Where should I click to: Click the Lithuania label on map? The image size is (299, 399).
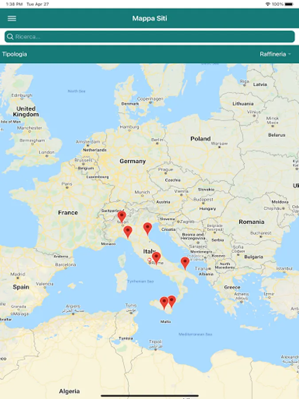click(x=243, y=104)
